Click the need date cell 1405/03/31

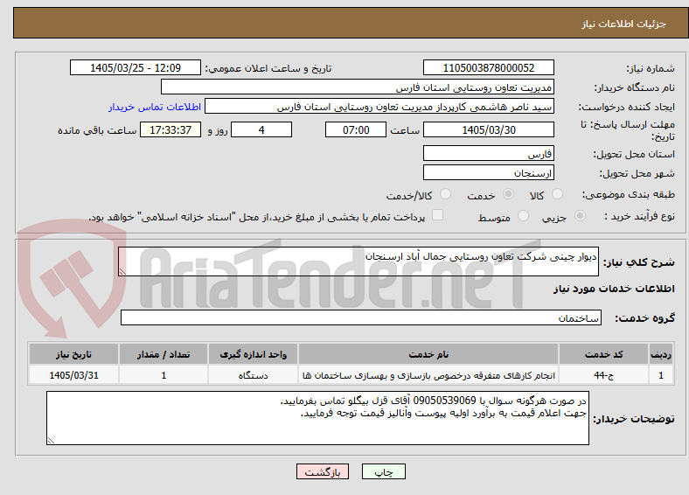(x=73, y=375)
